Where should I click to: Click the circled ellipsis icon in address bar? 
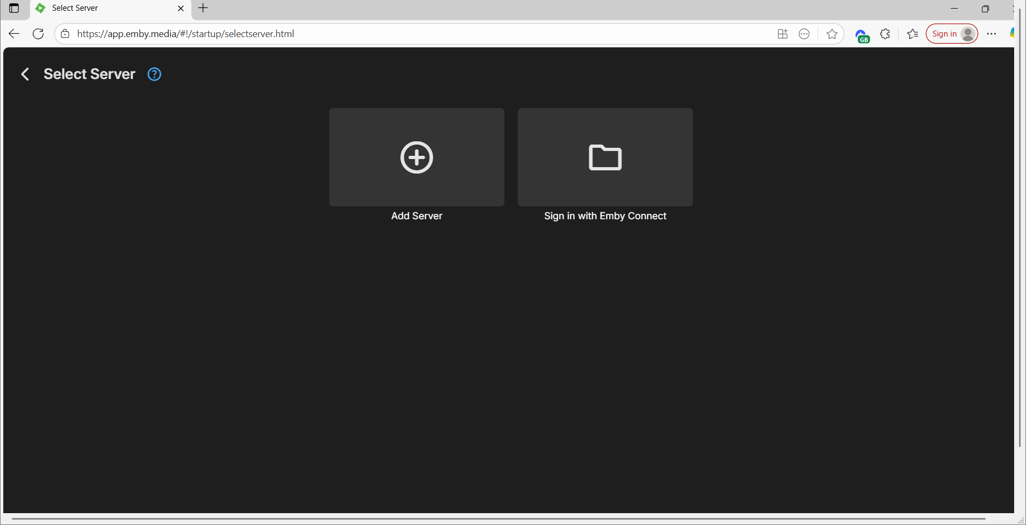coord(804,34)
